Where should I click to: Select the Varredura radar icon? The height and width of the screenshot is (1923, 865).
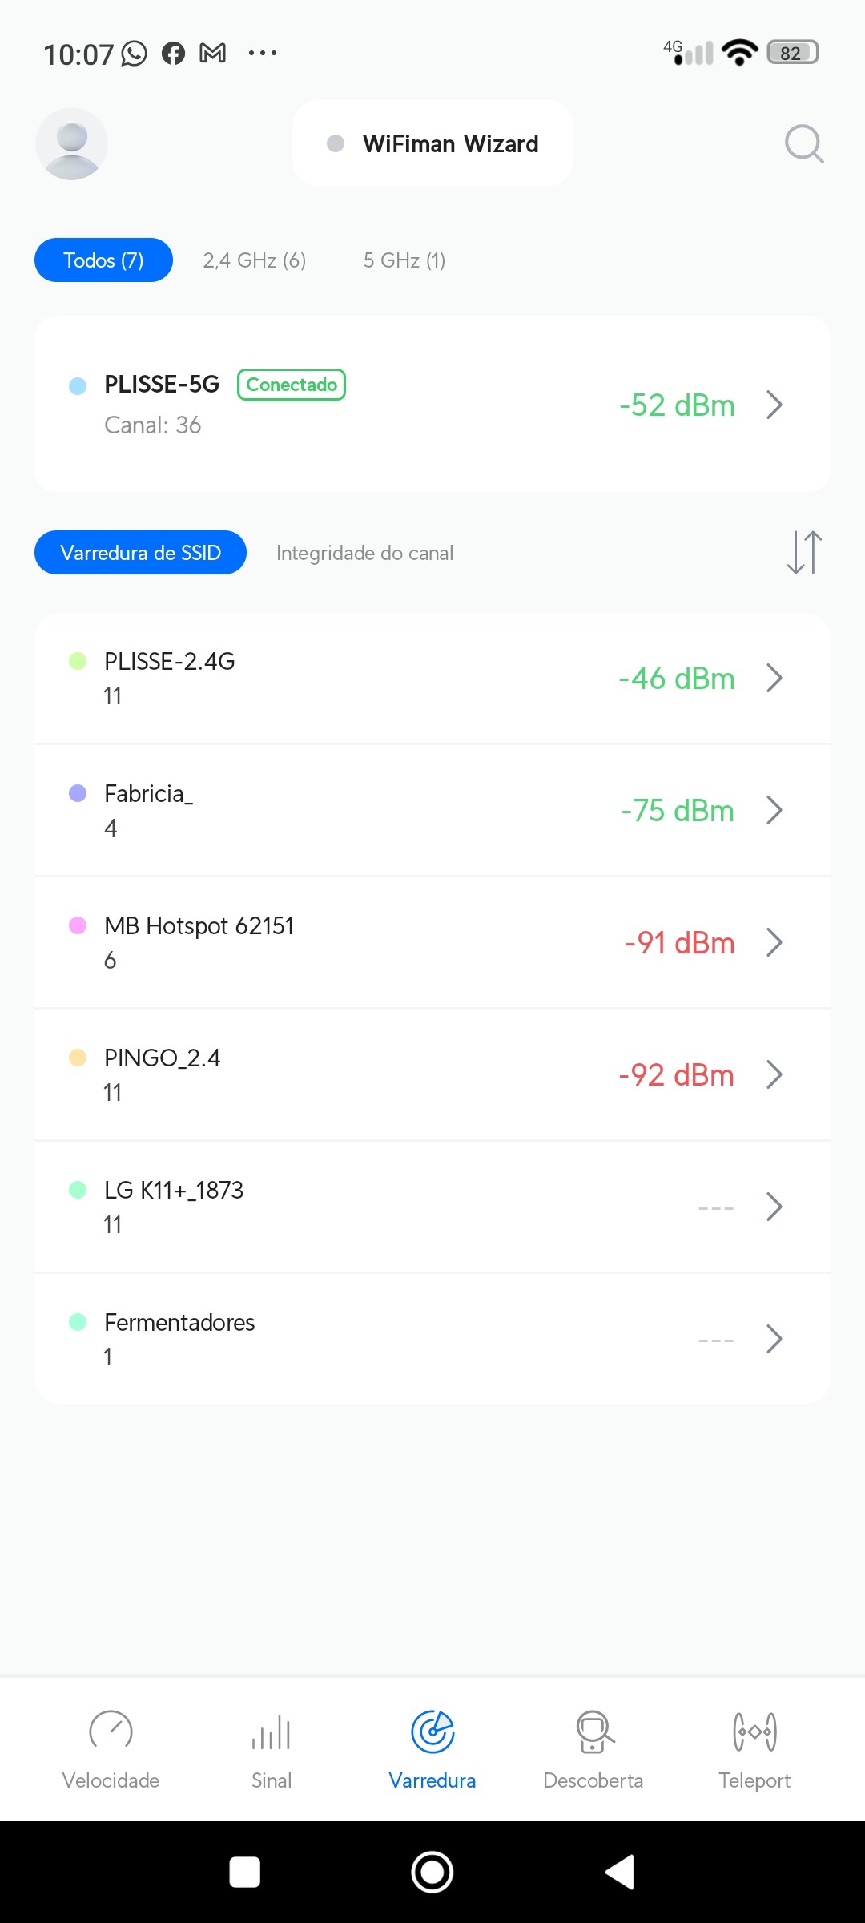432,1732
